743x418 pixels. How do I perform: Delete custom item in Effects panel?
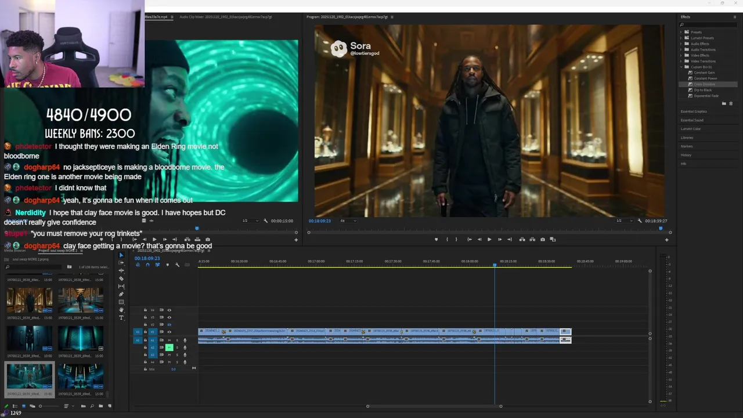point(731,103)
